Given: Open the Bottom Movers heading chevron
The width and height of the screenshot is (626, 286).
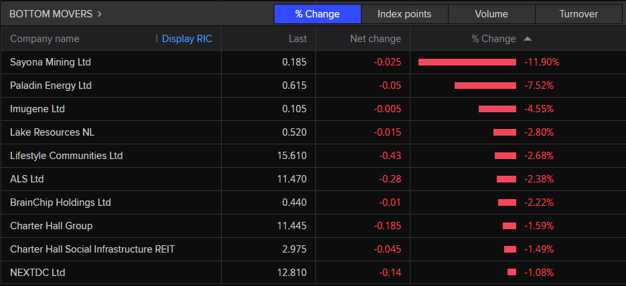Looking at the screenshot, I should (99, 14).
